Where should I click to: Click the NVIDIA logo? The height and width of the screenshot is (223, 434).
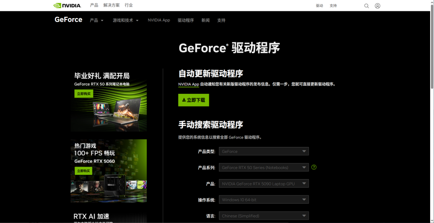[67, 5]
